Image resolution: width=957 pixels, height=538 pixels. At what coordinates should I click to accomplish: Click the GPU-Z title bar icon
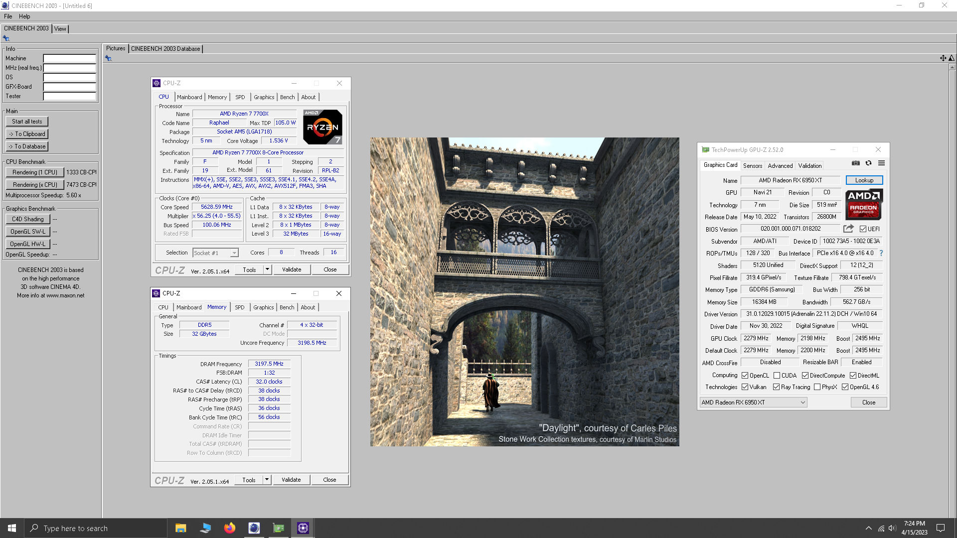(705, 149)
